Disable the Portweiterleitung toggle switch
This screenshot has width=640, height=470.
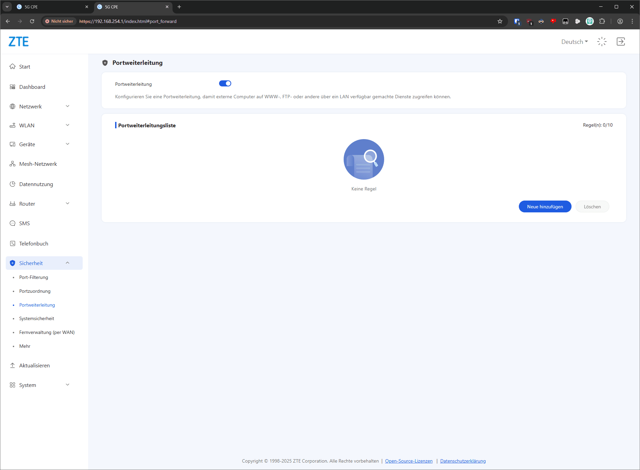tap(225, 83)
